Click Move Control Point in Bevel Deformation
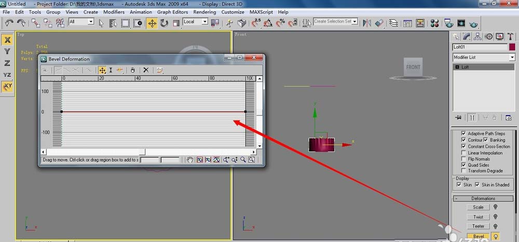519x242 pixels. [x=102, y=70]
